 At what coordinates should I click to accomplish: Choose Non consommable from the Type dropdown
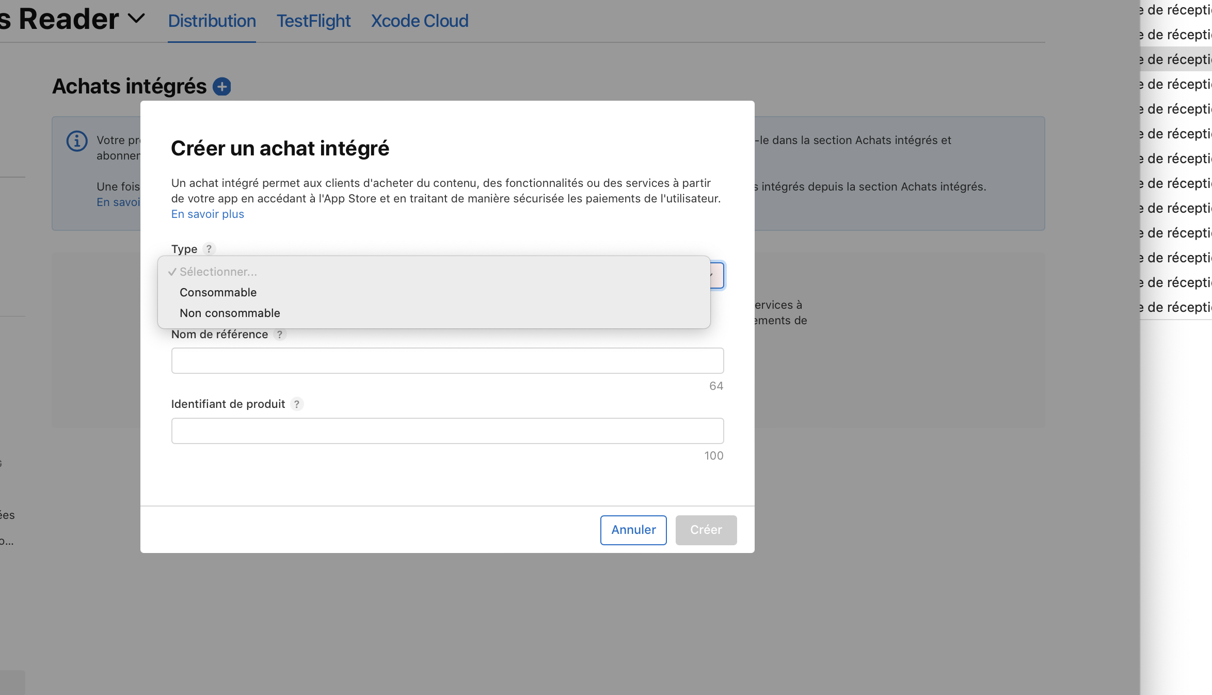click(x=230, y=313)
